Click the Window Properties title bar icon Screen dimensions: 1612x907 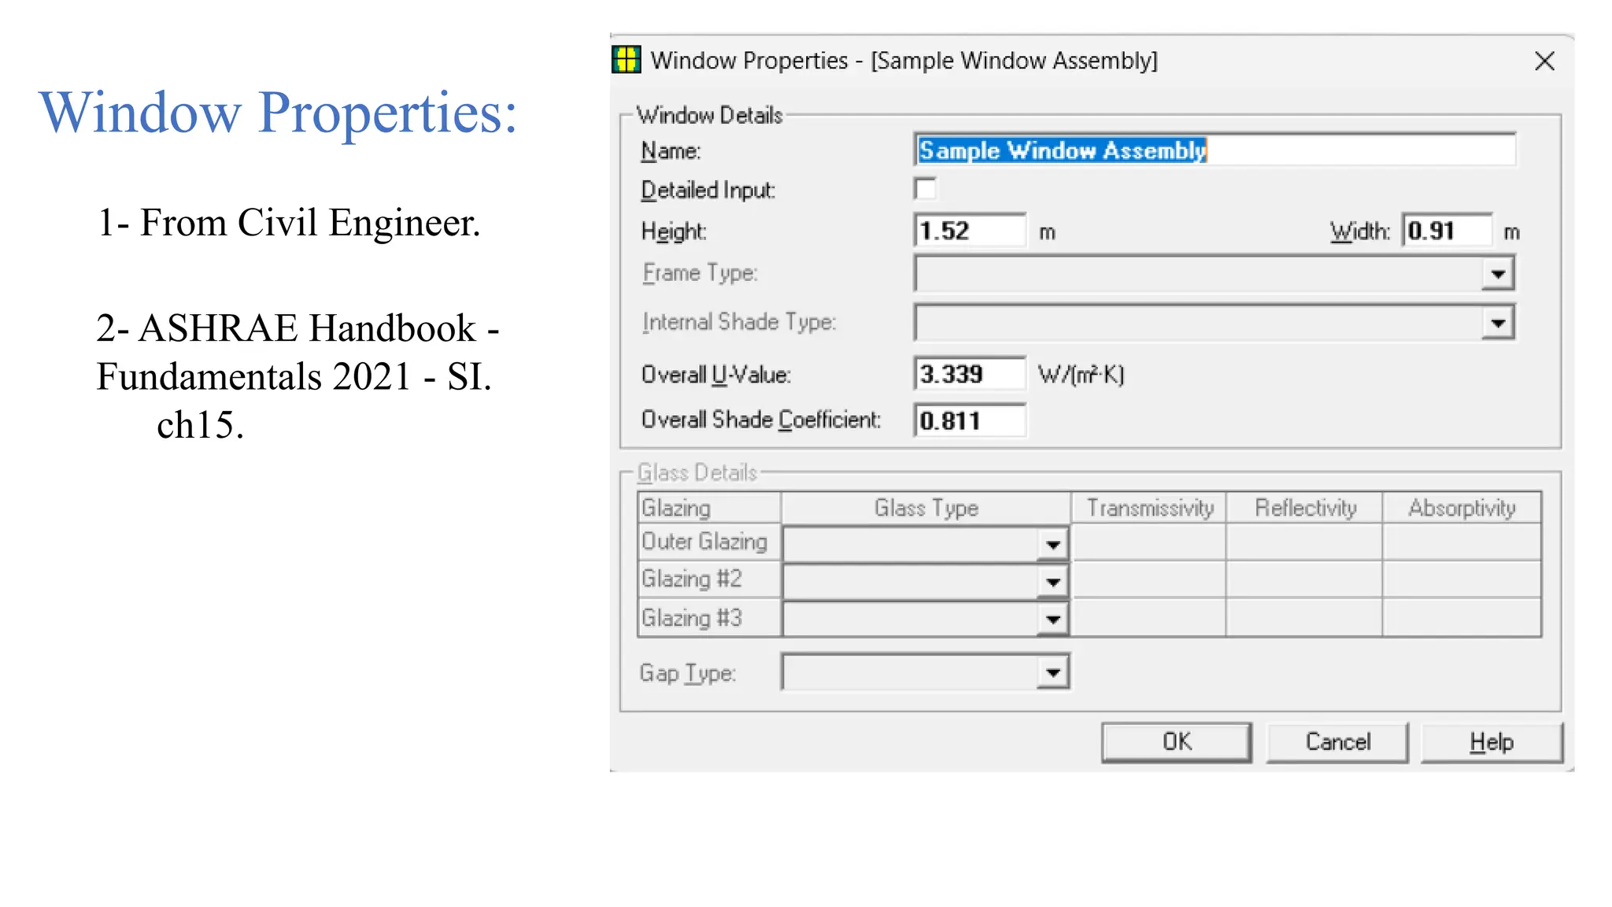click(627, 60)
